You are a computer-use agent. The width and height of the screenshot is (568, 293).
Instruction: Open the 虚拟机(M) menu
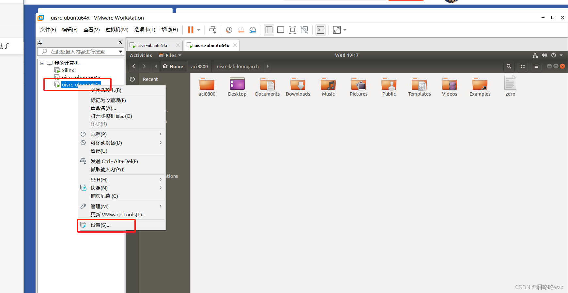[x=117, y=30]
